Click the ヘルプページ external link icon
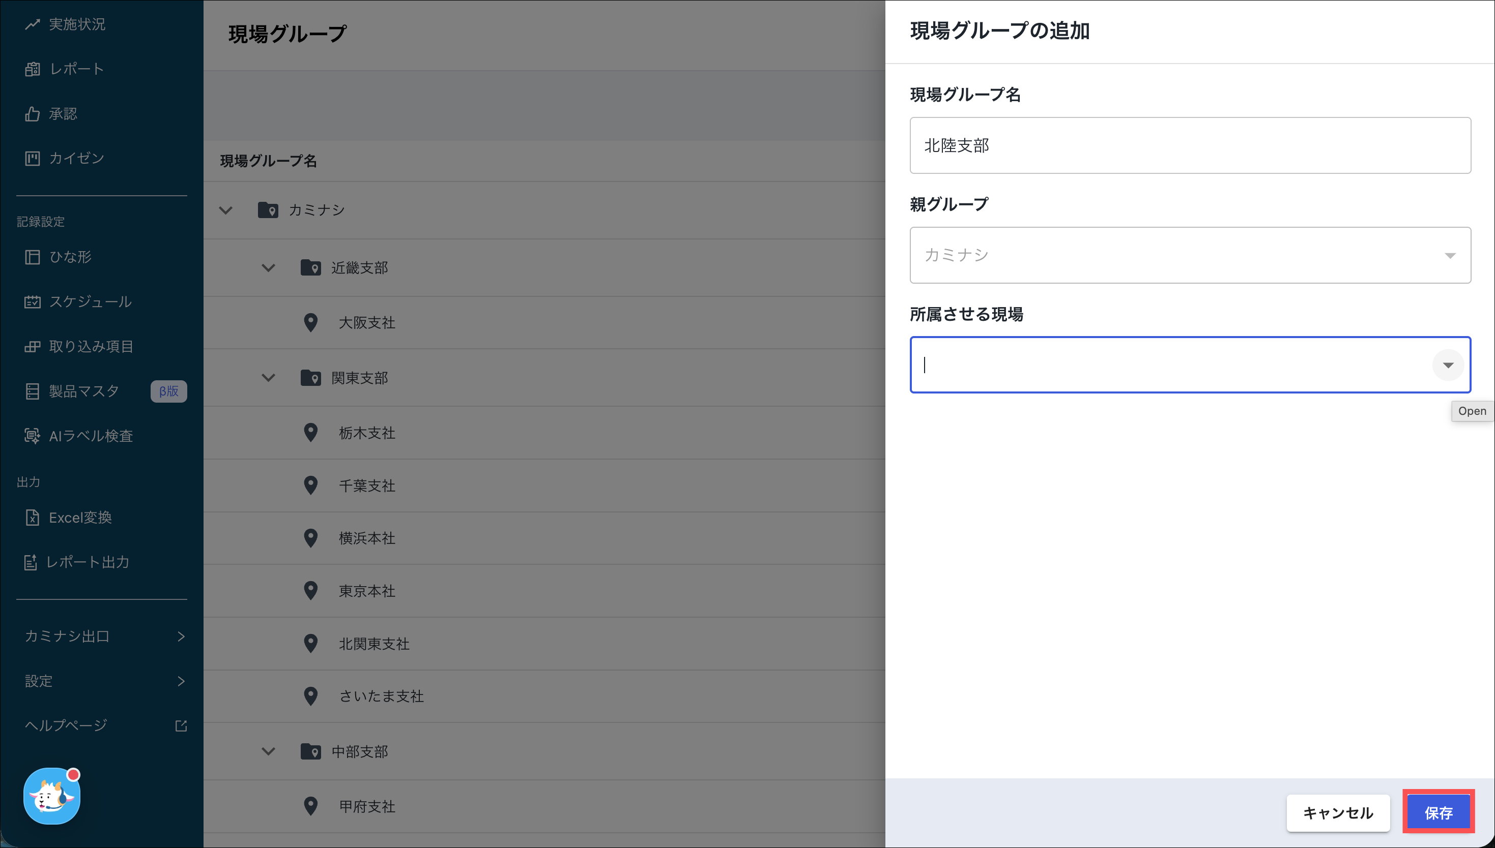 tap(181, 725)
